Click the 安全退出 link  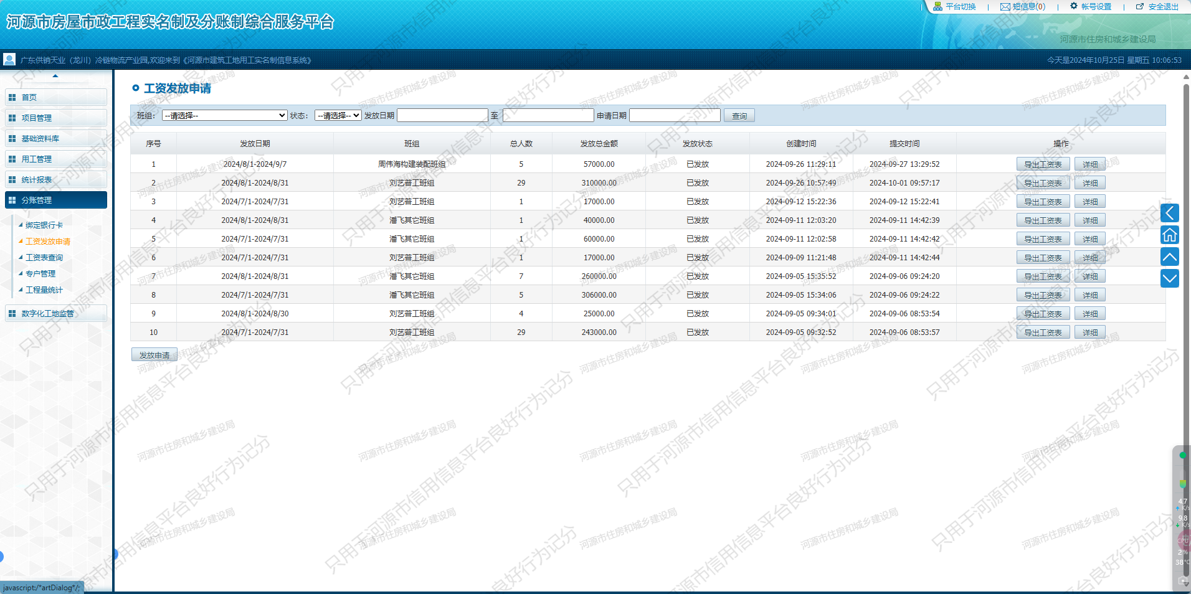pyautogui.click(x=1164, y=7)
